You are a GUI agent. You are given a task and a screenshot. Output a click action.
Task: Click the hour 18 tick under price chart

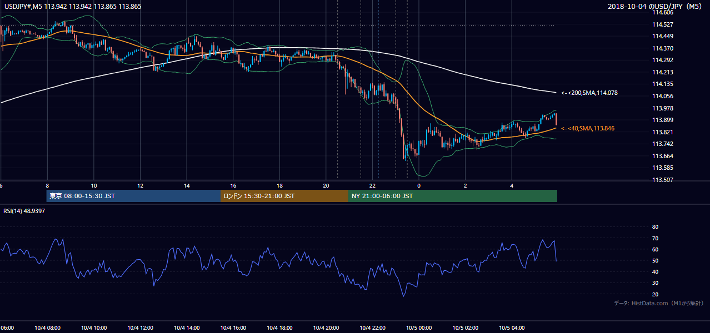coord(279,185)
